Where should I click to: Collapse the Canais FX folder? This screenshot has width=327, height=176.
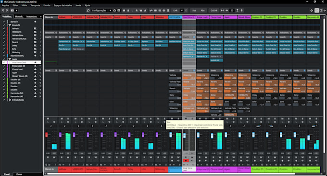tap(10, 25)
